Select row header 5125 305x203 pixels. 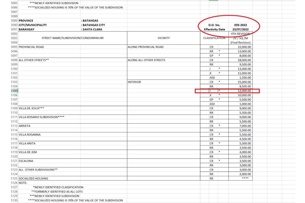14,179
